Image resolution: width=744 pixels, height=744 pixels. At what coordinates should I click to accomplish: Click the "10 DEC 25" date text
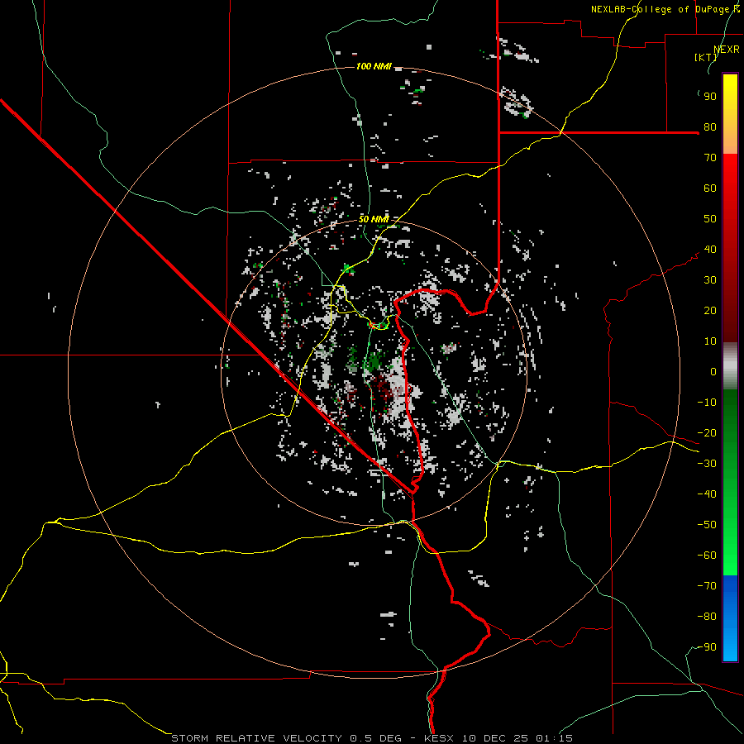click(495, 738)
